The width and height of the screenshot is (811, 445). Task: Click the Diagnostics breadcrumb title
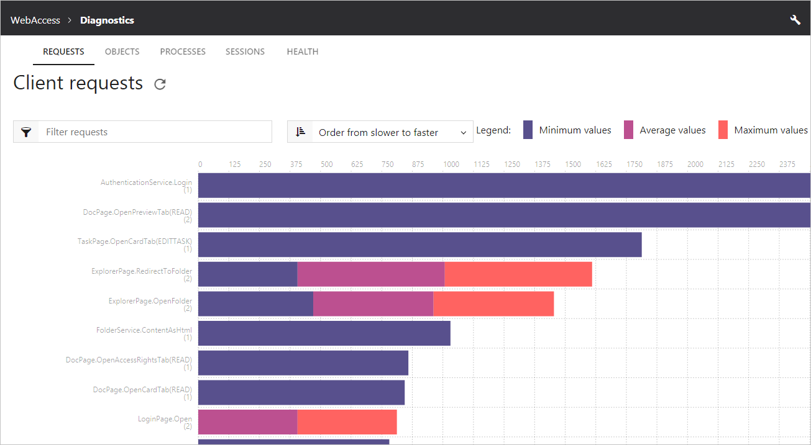[107, 20]
